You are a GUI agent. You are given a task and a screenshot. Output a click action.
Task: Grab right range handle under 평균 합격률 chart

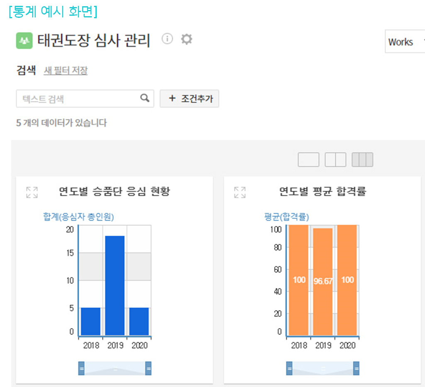tap(356, 368)
